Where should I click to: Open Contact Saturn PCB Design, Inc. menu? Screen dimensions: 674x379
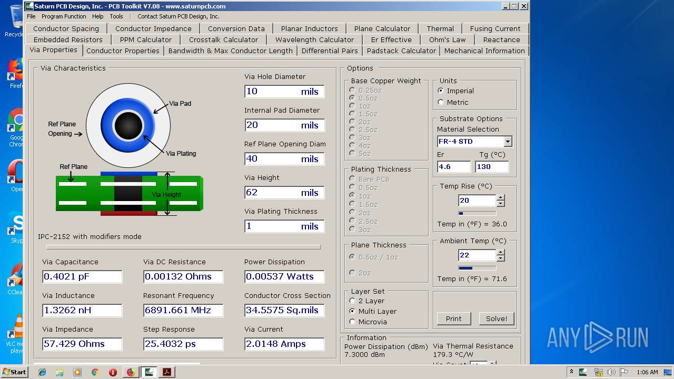(x=179, y=16)
